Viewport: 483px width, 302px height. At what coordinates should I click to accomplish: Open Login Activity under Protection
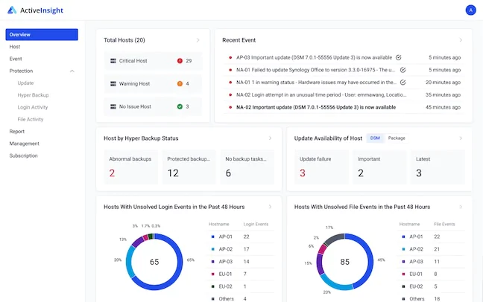33,107
